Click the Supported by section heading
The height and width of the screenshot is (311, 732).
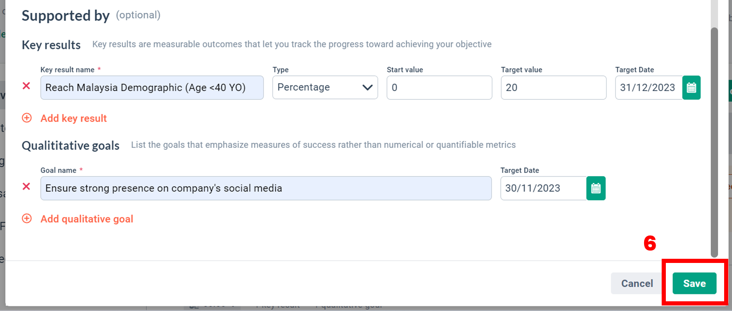click(66, 16)
